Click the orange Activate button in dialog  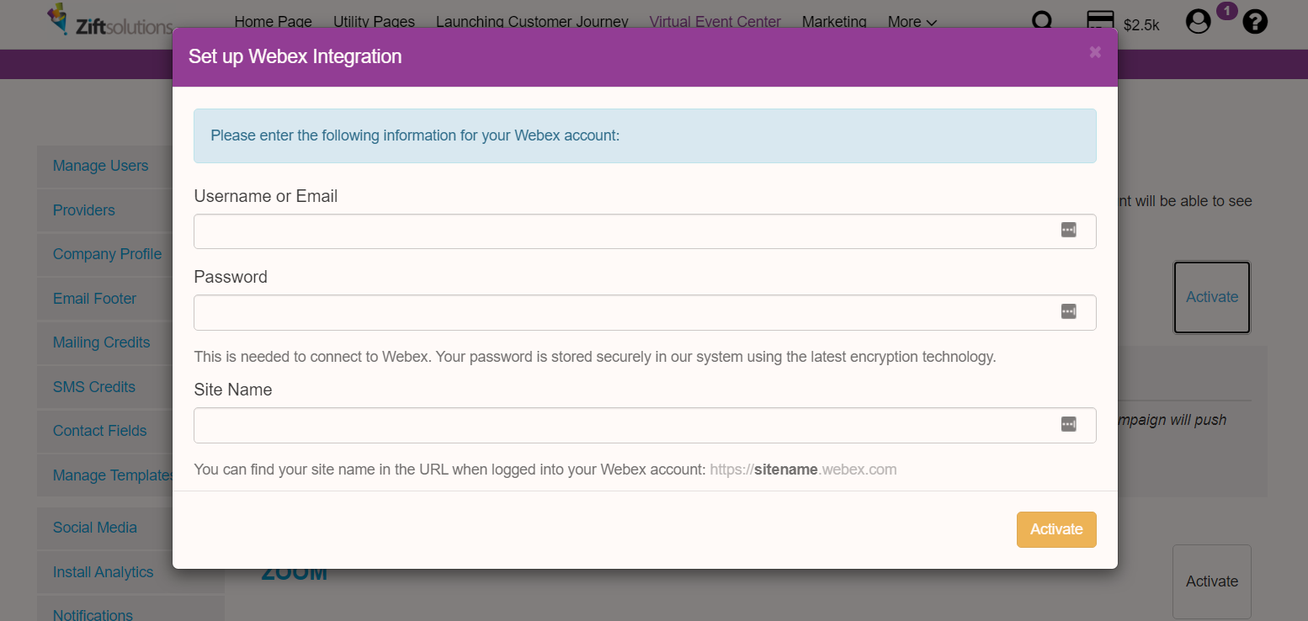[1056, 529]
